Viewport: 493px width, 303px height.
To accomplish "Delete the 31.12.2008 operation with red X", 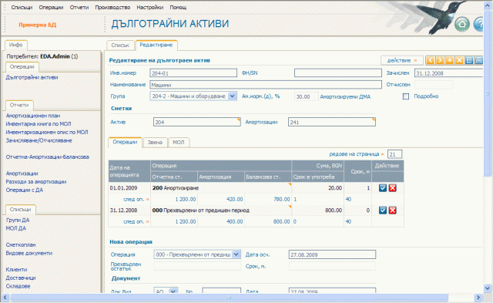I will 392,210.
